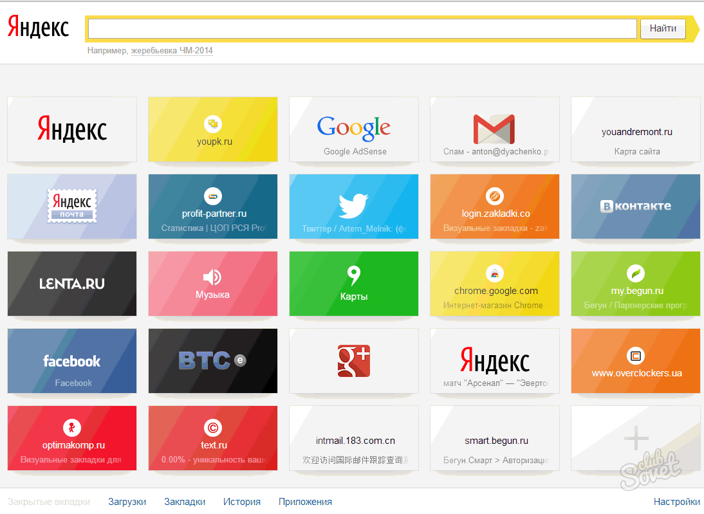Open the Google AdSense bookmark tile

coord(353,129)
